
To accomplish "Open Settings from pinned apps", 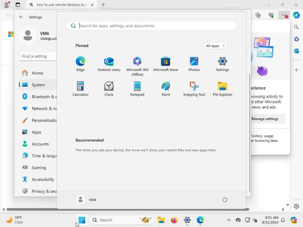I will (223, 64).
